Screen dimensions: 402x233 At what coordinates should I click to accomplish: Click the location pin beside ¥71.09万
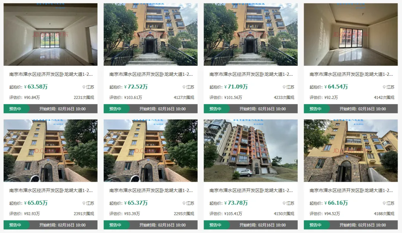(284, 87)
